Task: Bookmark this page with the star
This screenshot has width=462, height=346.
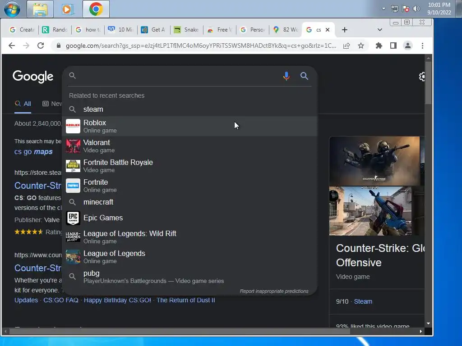Action: (361, 46)
